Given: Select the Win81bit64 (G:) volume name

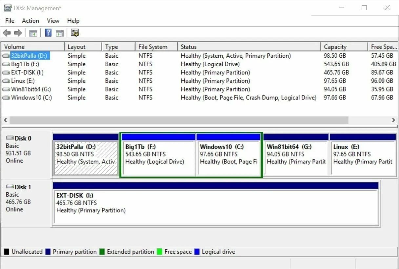Looking at the screenshot, I should click(31, 89).
